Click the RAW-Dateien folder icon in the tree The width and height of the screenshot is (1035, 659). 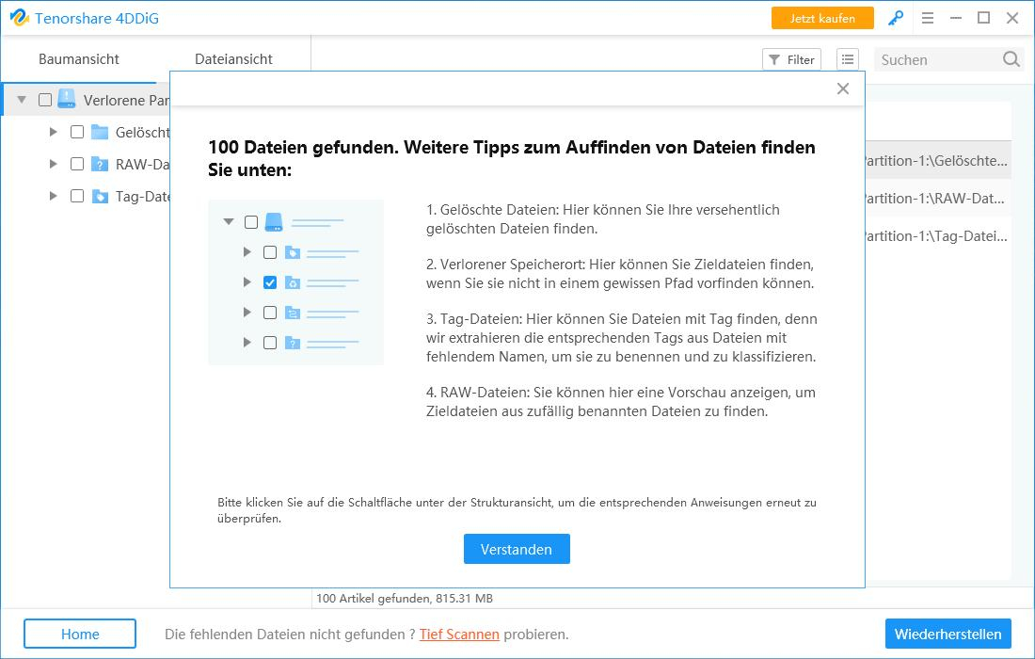pyautogui.click(x=99, y=164)
